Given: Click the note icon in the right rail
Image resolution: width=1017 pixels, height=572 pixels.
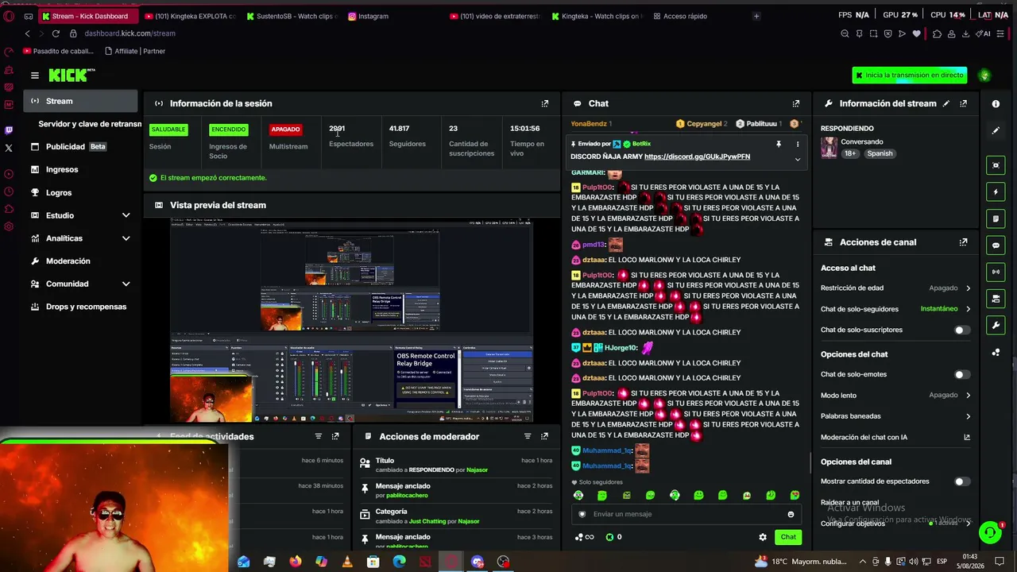Looking at the screenshot, I should click(x=996, y=218).
